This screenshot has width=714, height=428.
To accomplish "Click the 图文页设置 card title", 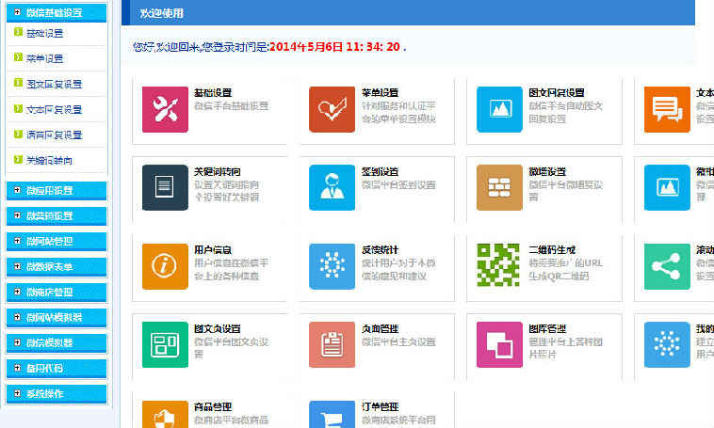I will pos(218,329).
